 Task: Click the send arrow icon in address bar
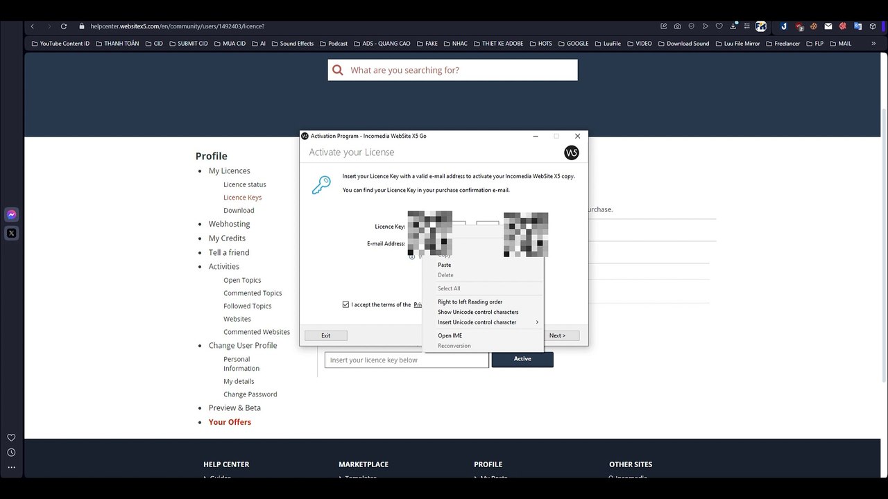point(706,26)
